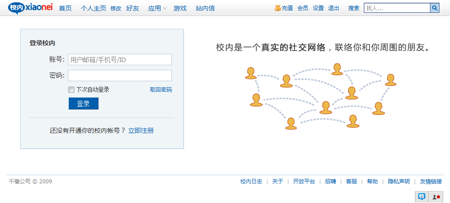Click the 帐号 account input field
The height and width of the screenshot is (203, 450).
(120, 60)
